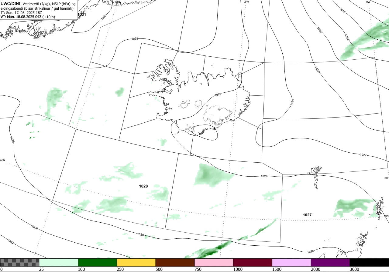Image resolution: width=389 pixels, height=272 pixels.
Task: Click the legend value '100'
Action: point(81,269)
